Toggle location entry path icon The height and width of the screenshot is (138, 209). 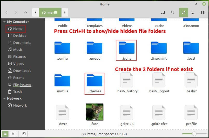coord(163,12)
